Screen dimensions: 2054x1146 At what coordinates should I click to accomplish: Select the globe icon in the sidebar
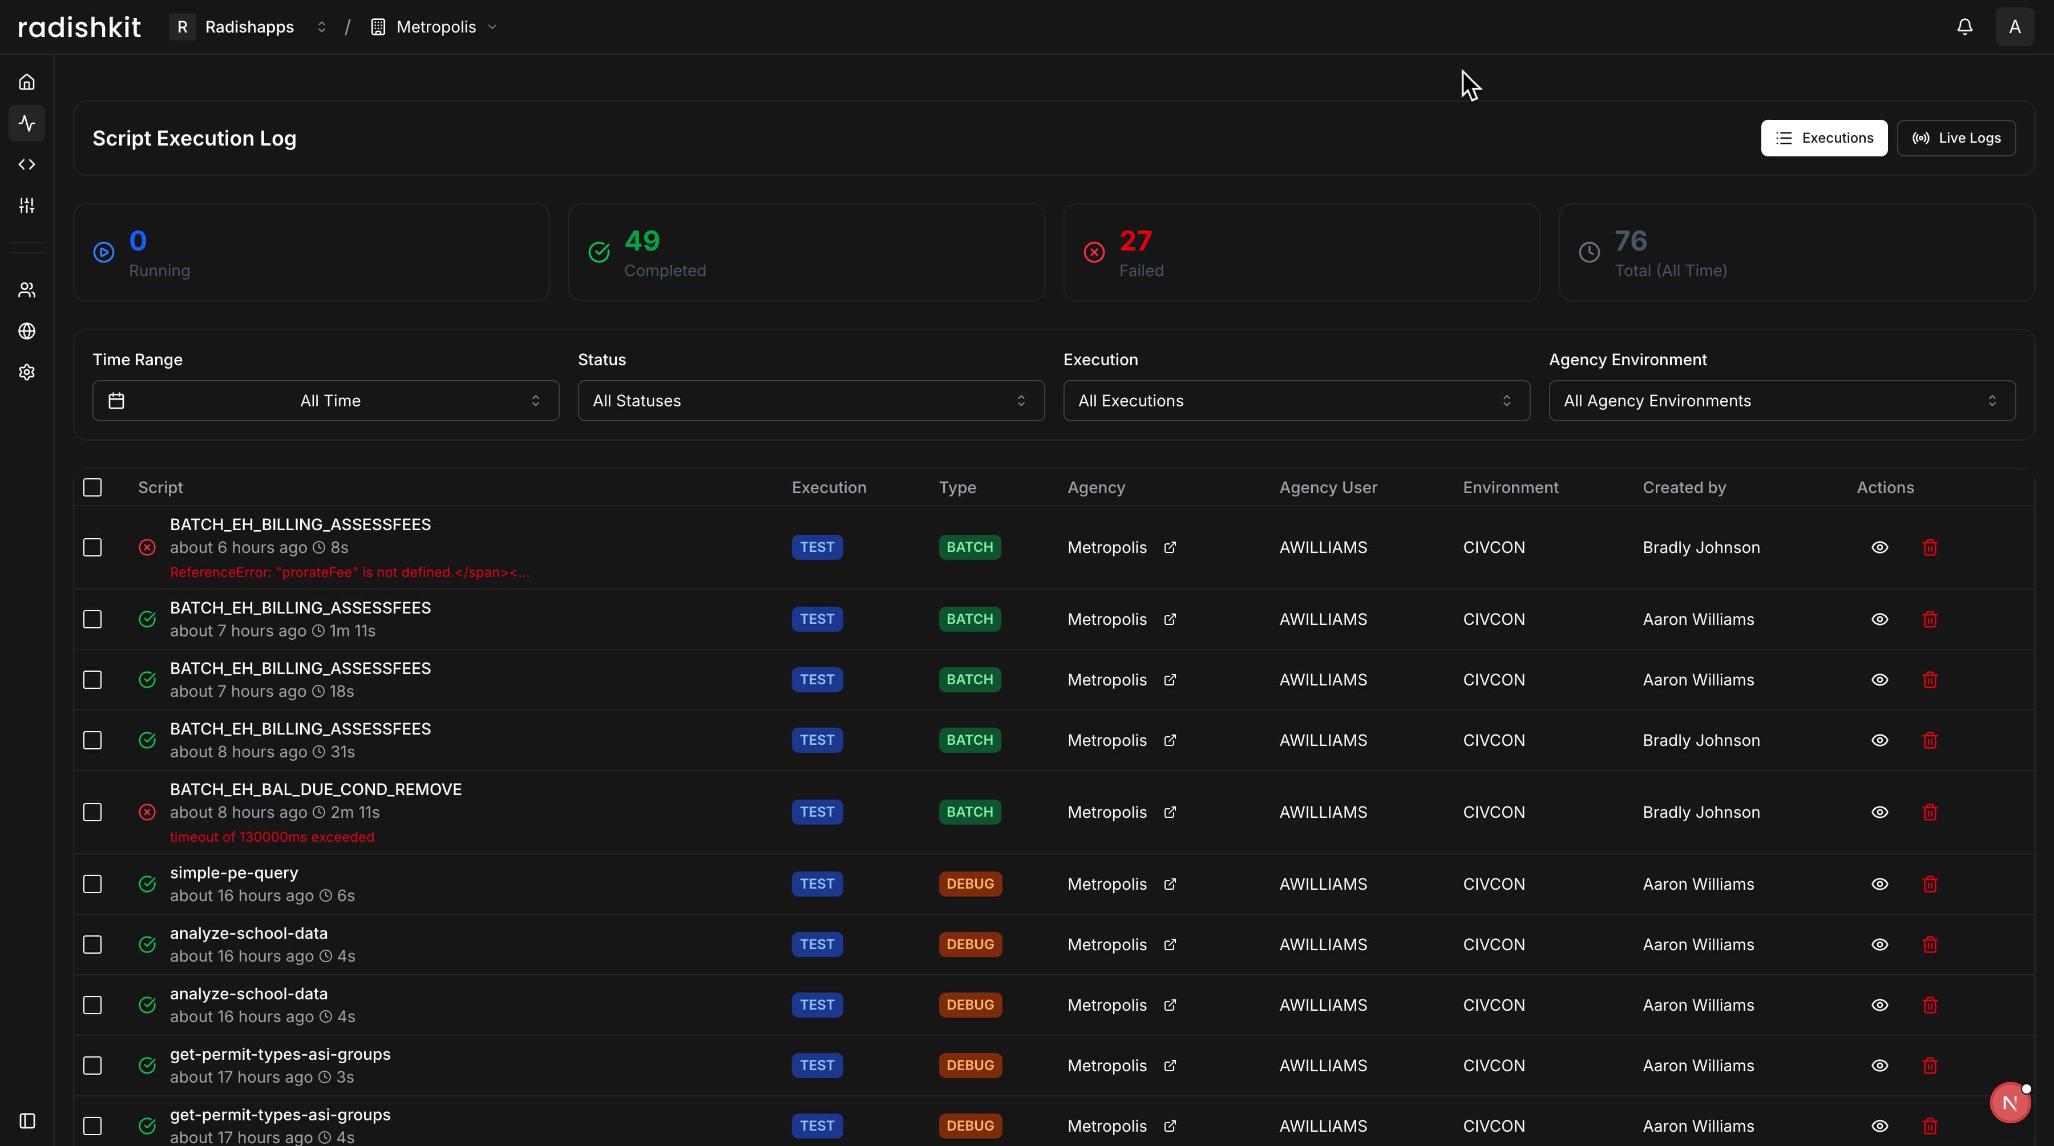coord(27,331)
